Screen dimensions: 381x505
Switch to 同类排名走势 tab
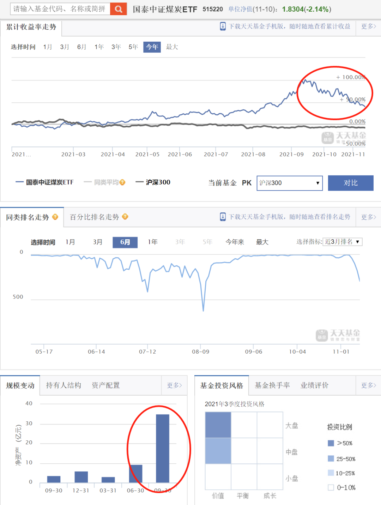click(x=32, y=217)
